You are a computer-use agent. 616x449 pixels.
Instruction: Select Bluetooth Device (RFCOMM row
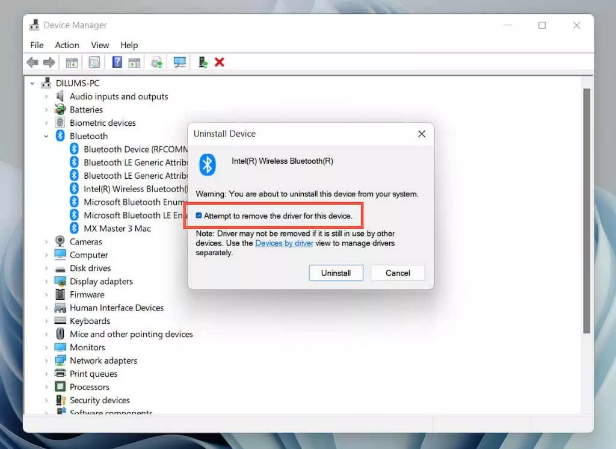[x=135, y=149]
